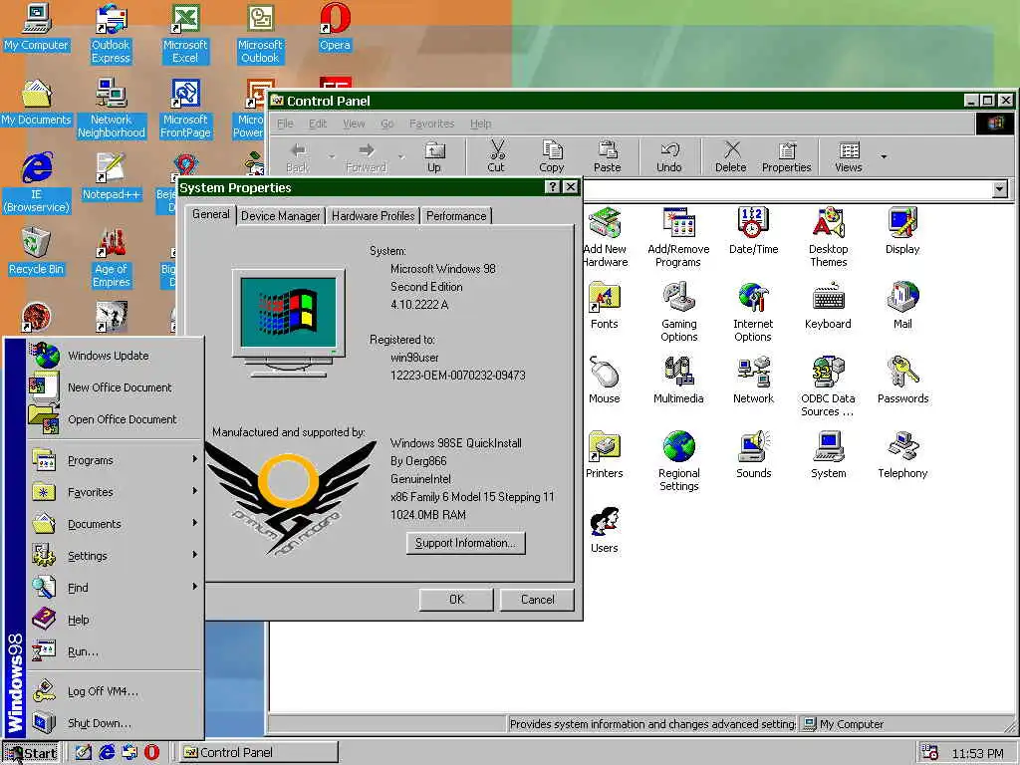This screenshot has height=765, width=1020.
Task: Choose Open Office Document in Start menu
Action: point(115,419)
